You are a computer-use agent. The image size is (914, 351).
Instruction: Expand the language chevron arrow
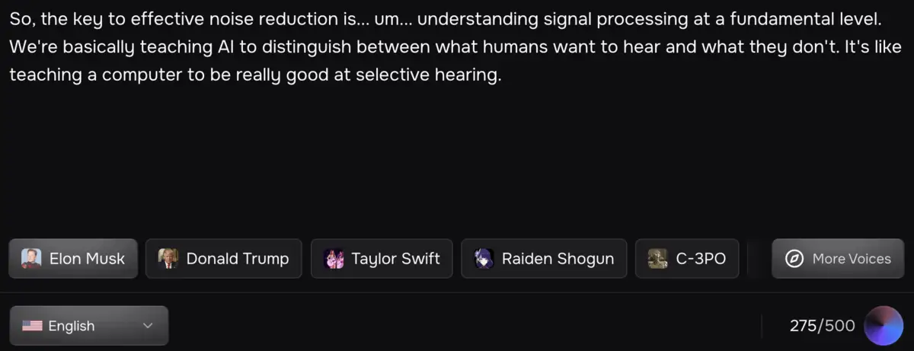(x=148, y=326)
